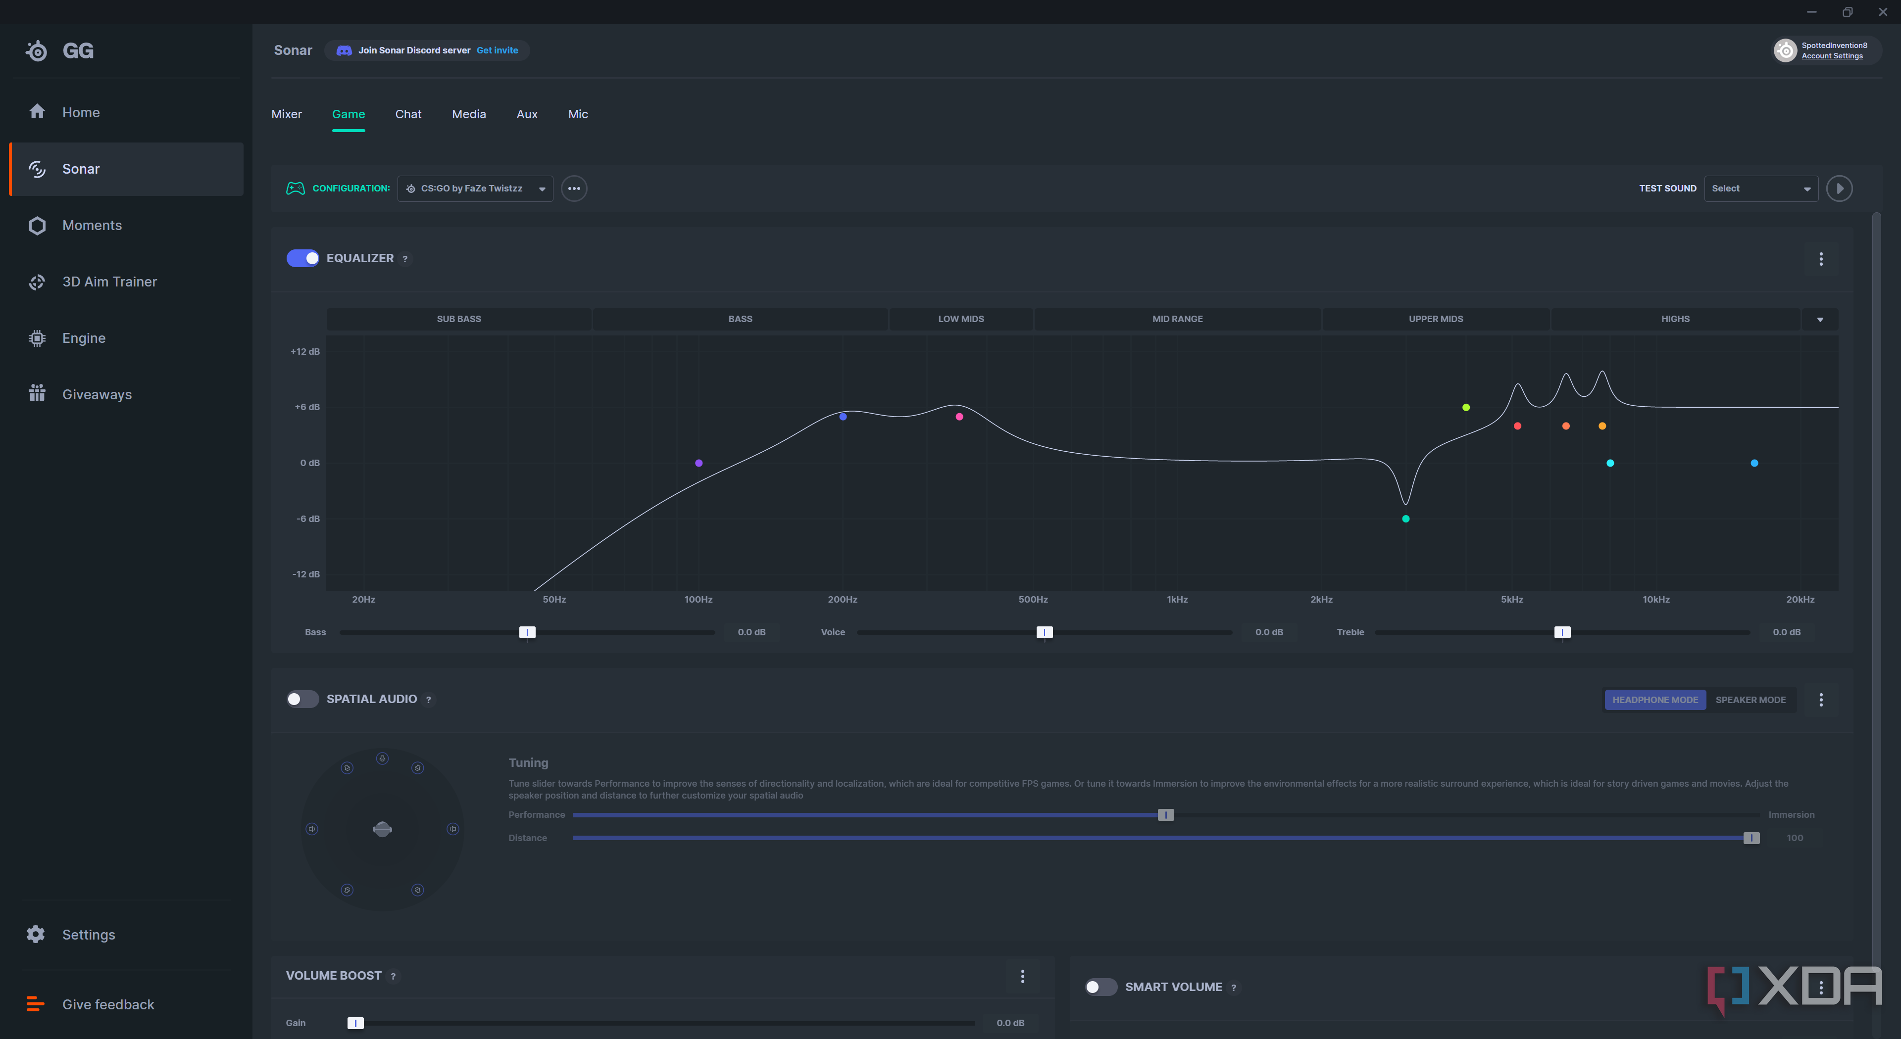1901x1039 pixels.
Task: Click the Equalizer help question mark
Action: [404, 259]
